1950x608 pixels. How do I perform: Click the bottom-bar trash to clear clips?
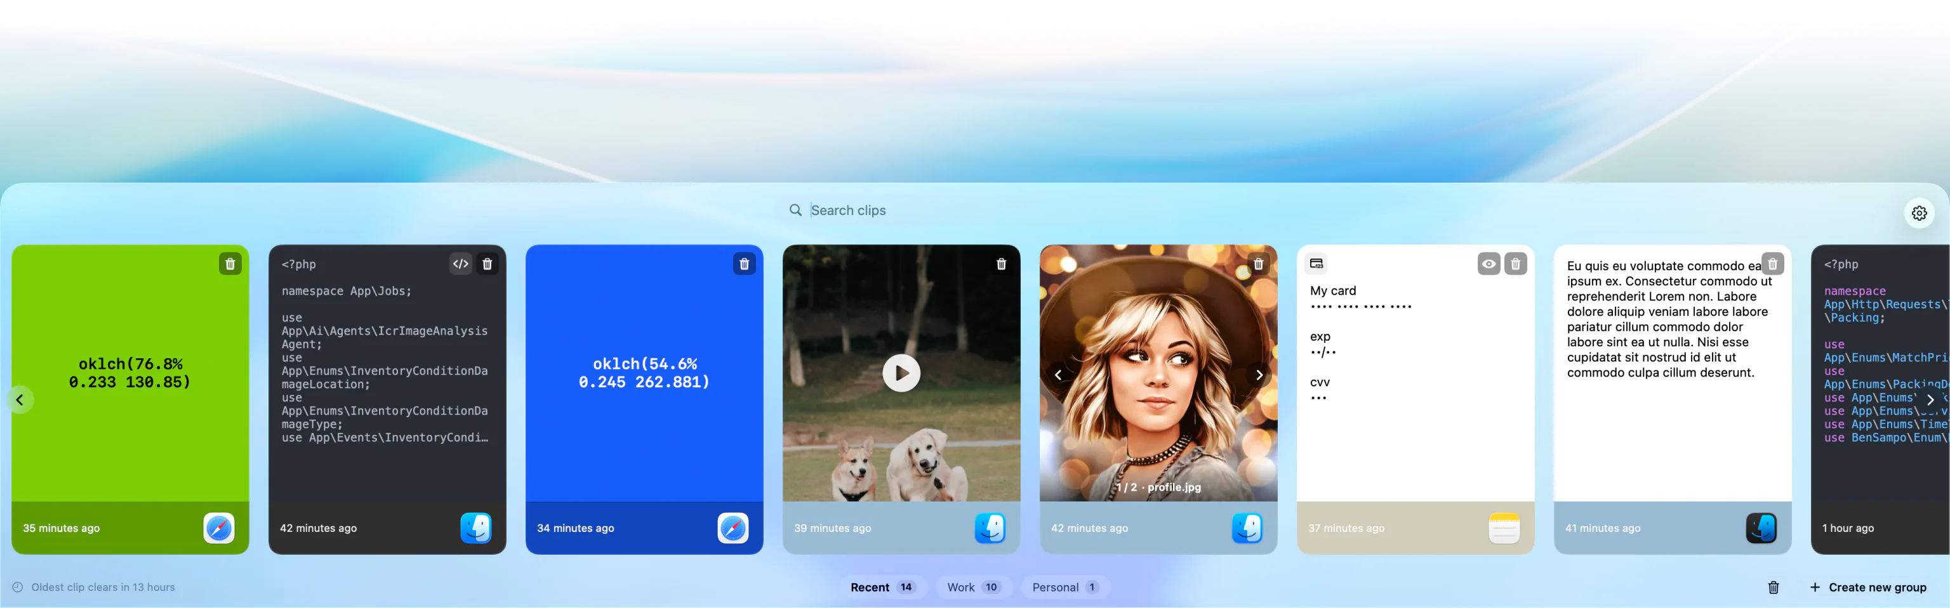(1773, 588)
